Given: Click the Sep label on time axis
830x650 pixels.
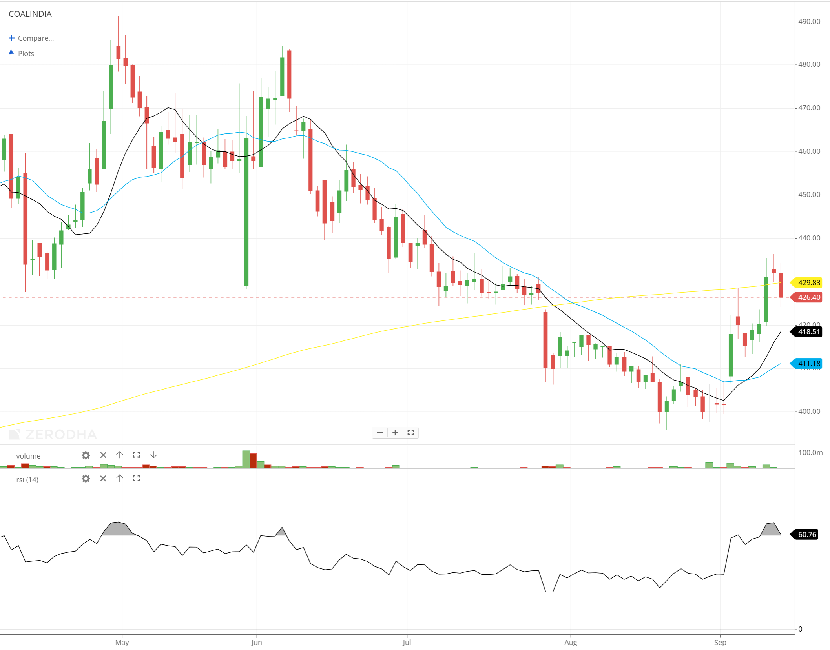Looking at the screenshot, I should pos(720,642).
